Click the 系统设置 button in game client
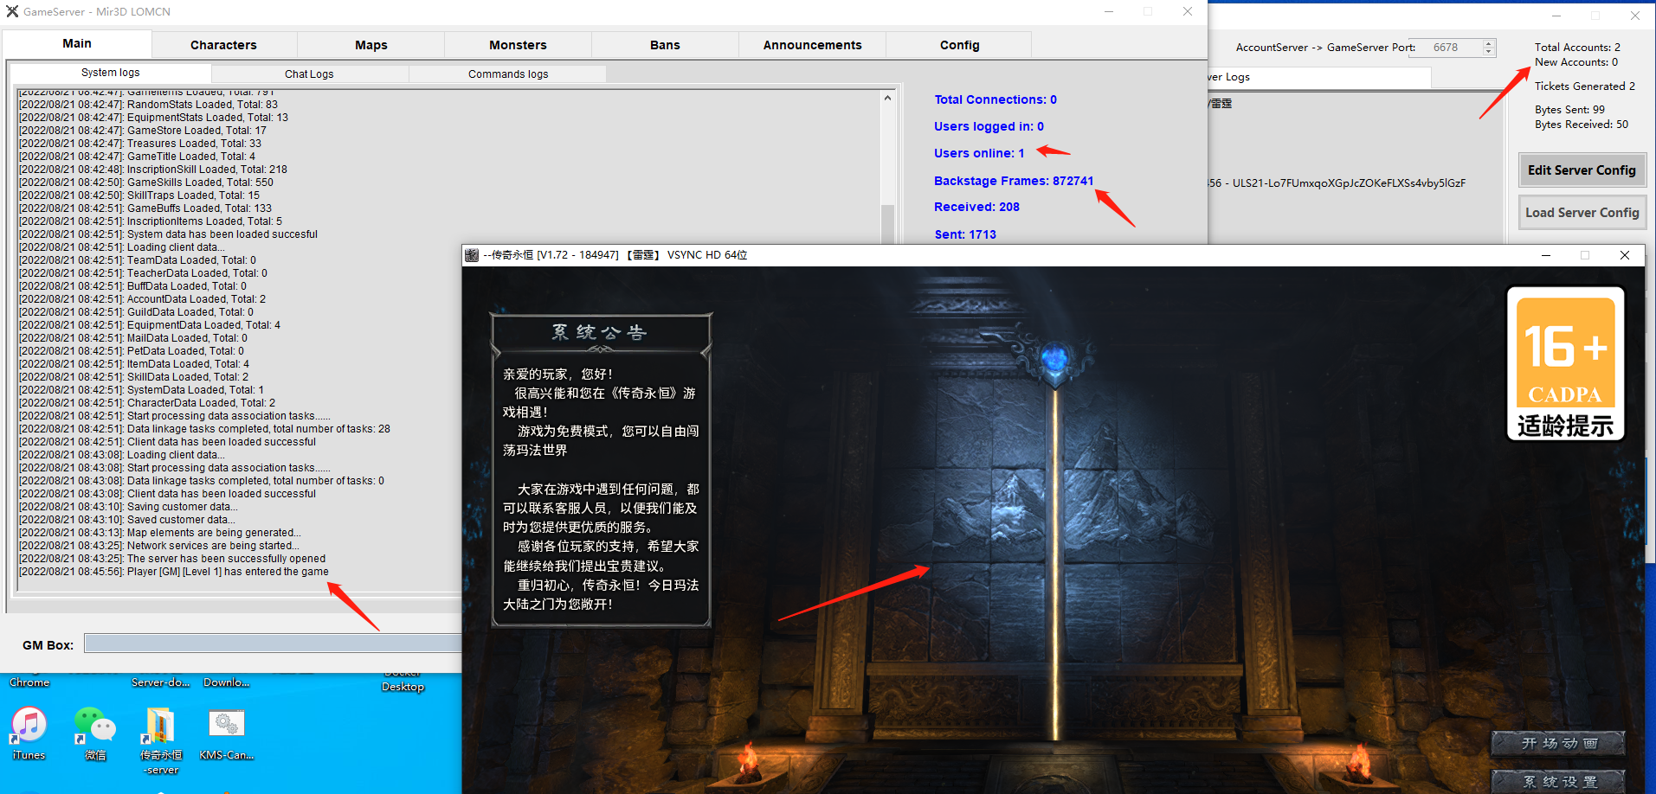 (x=1558, y=781)
